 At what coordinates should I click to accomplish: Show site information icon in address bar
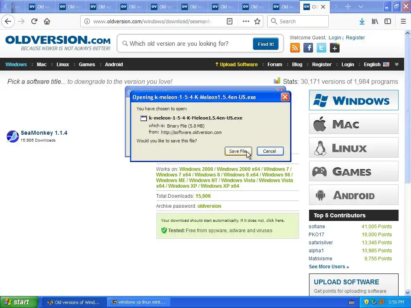87,22
